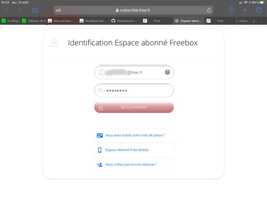
Task: Open the AA reader text size menu
Action: click(x=58, y=10)
